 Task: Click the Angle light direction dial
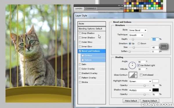pos(132,66)
